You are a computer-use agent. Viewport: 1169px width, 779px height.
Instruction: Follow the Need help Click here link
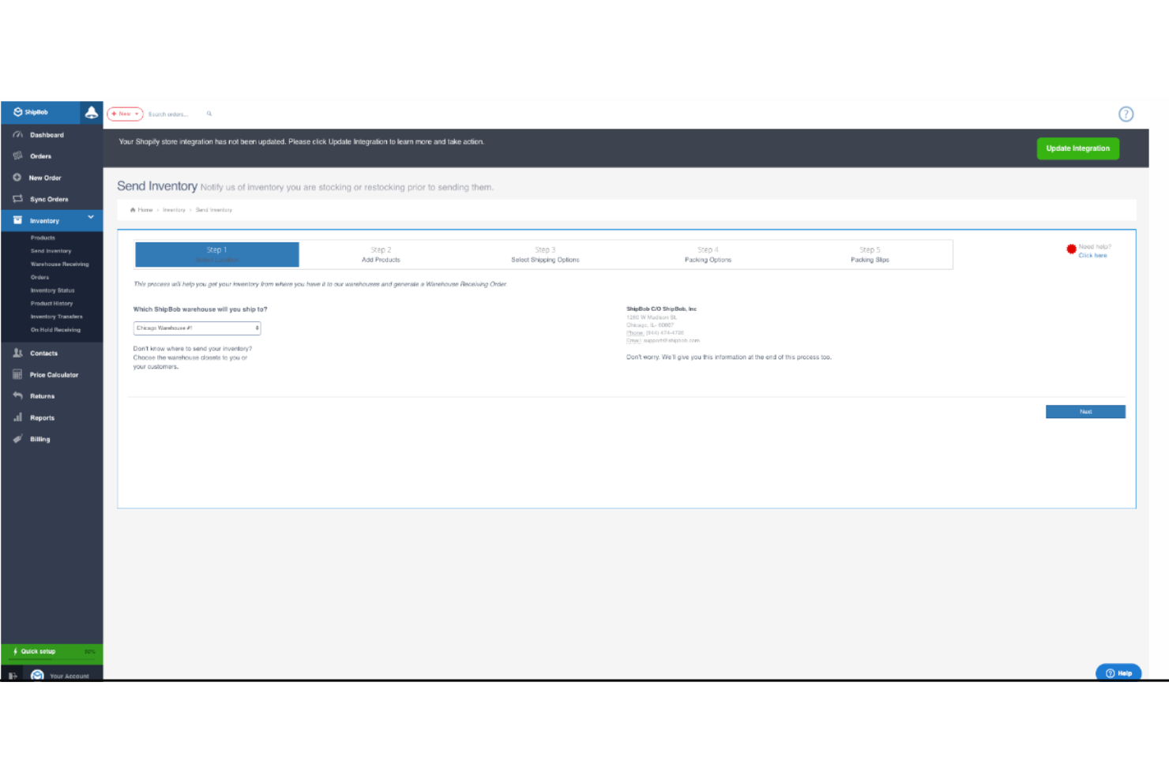tap(1092, 255)
